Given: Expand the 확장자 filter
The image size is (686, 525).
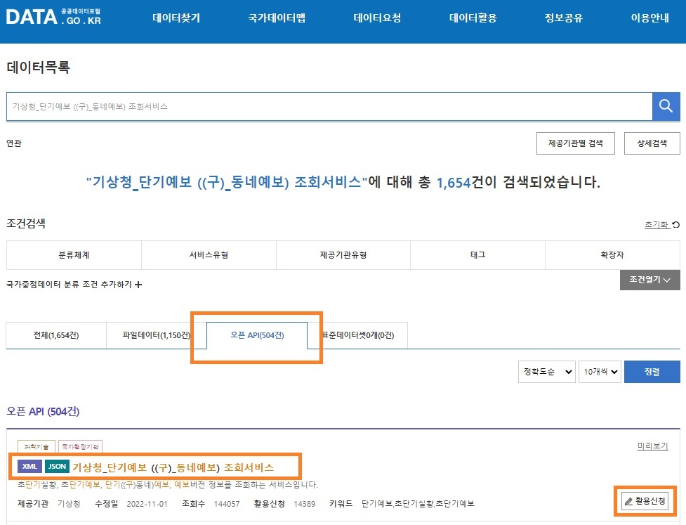Looking at the screenshot, I should point(612,255).
